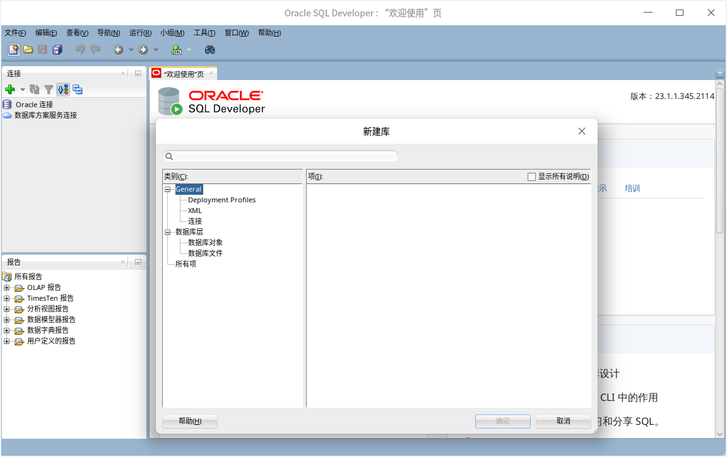Viewport: 727px width, 457px height.
Task: Select the 数据库方案服务连接 cloud icon
Action: pos(7,115)
